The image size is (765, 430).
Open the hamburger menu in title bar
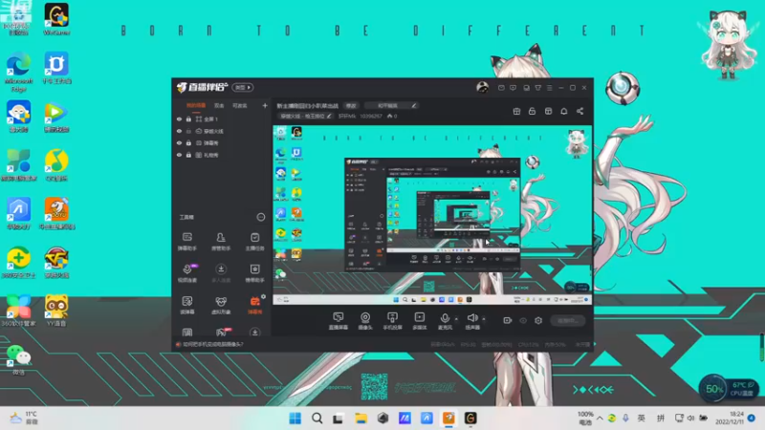pyautogui.click(x=549, y=88)
